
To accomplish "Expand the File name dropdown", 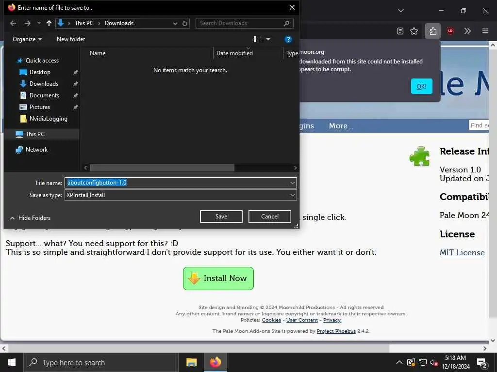I will point(292,183).
